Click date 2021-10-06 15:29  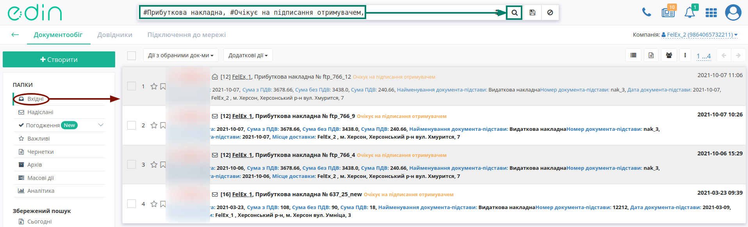tap(720, 153)
